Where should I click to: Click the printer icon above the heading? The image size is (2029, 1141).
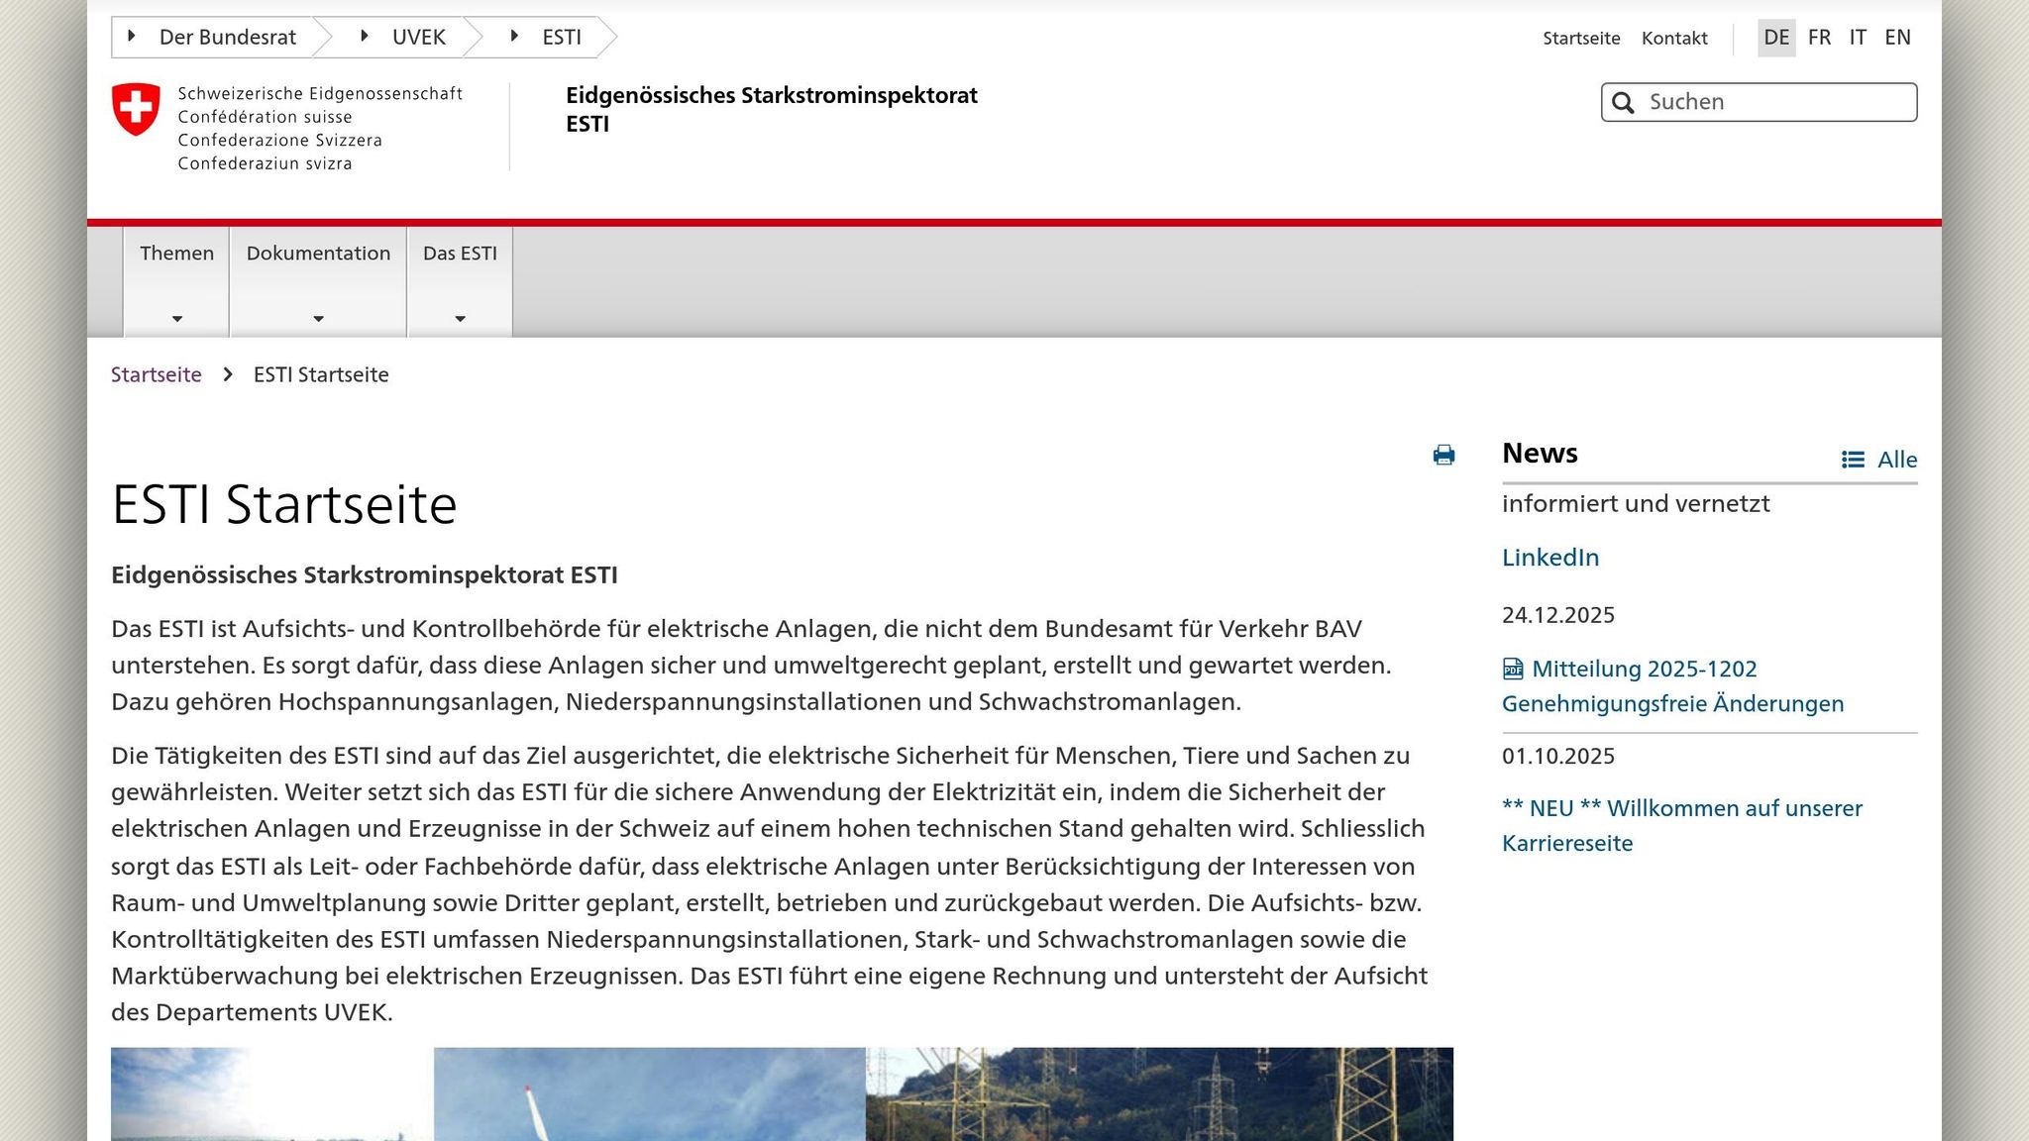click(1443, 455)
